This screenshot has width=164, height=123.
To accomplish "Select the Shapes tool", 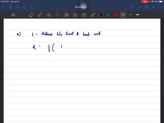I will [49, 15].
